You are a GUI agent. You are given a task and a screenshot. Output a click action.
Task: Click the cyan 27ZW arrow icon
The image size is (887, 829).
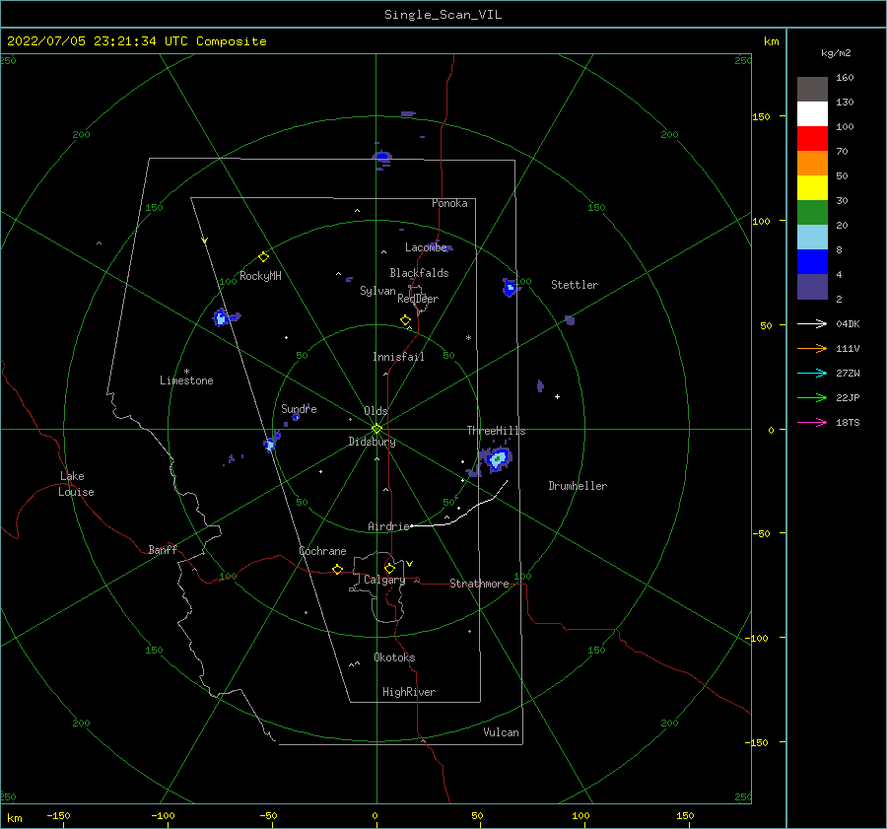(812, 373)
